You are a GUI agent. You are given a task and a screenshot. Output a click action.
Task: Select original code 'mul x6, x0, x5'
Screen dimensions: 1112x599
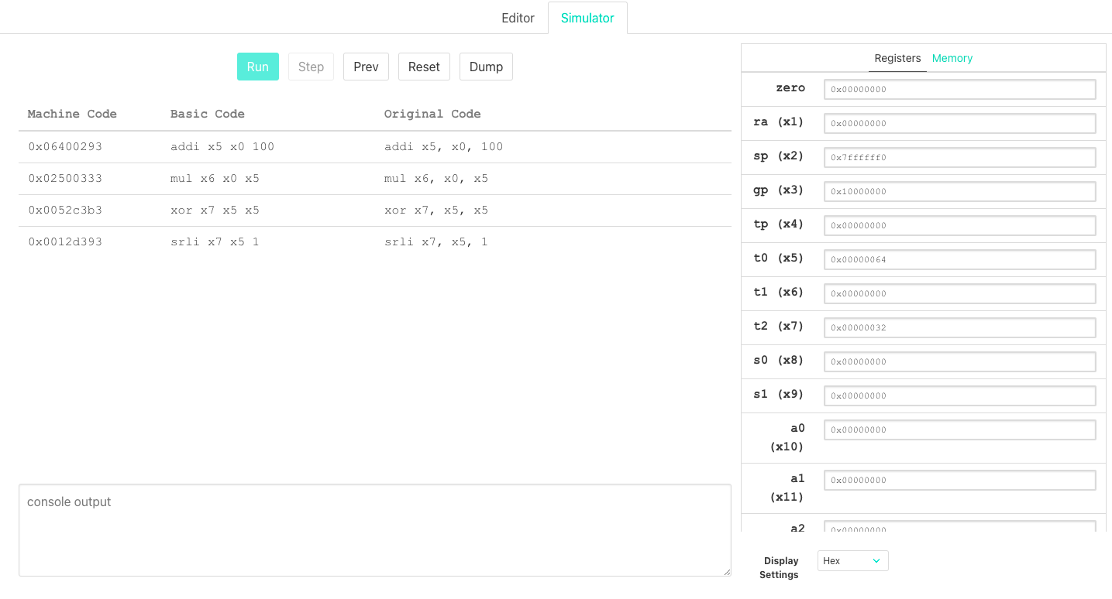pos(436,179)
